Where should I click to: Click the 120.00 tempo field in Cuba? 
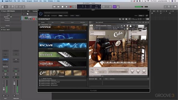coord(102,72)
